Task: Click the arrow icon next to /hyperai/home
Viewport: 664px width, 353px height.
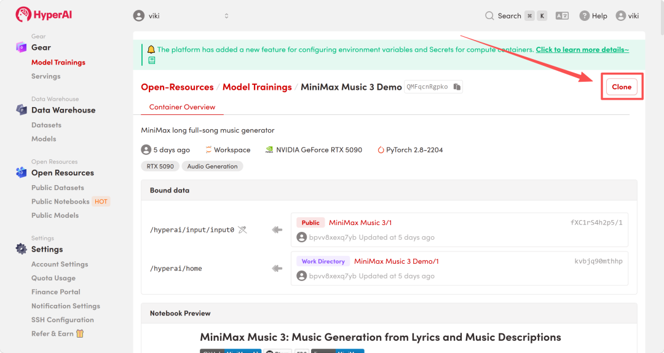Action: [x=277, y=268]
